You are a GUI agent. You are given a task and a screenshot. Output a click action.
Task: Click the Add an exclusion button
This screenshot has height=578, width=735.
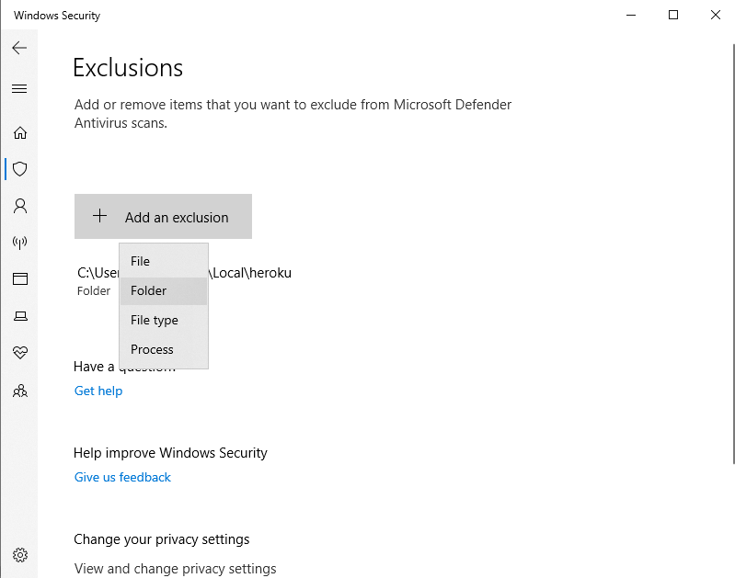(163, 218)
